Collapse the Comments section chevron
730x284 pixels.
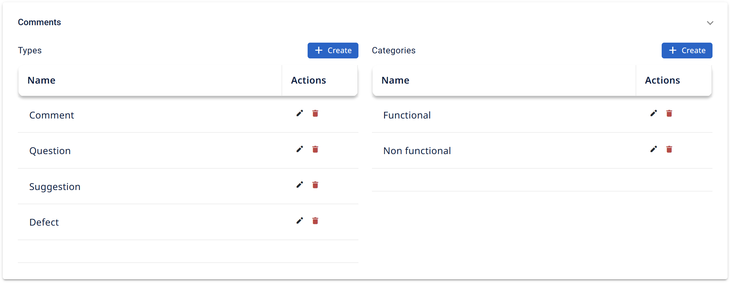(x=710, y=23)
